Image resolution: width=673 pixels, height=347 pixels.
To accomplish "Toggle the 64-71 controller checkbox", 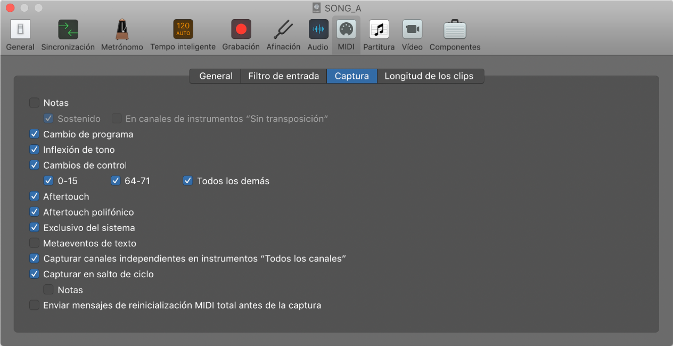I will point(116,181).
